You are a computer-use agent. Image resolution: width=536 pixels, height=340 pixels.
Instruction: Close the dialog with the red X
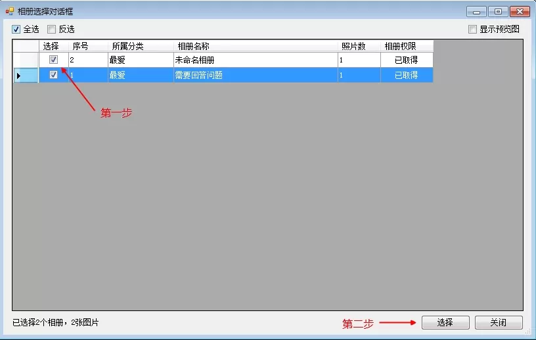point(520,12)
